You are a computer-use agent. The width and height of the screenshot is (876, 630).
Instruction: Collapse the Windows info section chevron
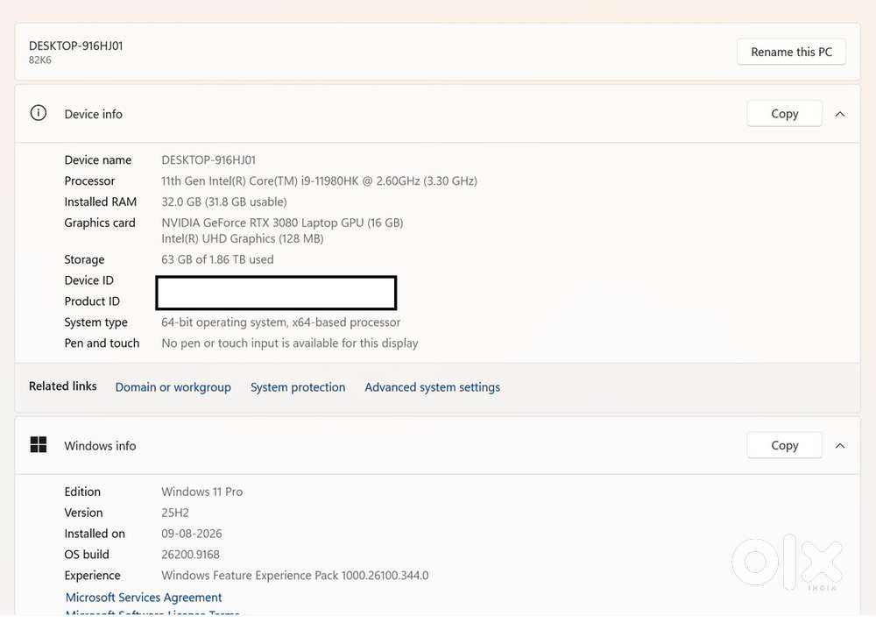(x=840, y=445)
